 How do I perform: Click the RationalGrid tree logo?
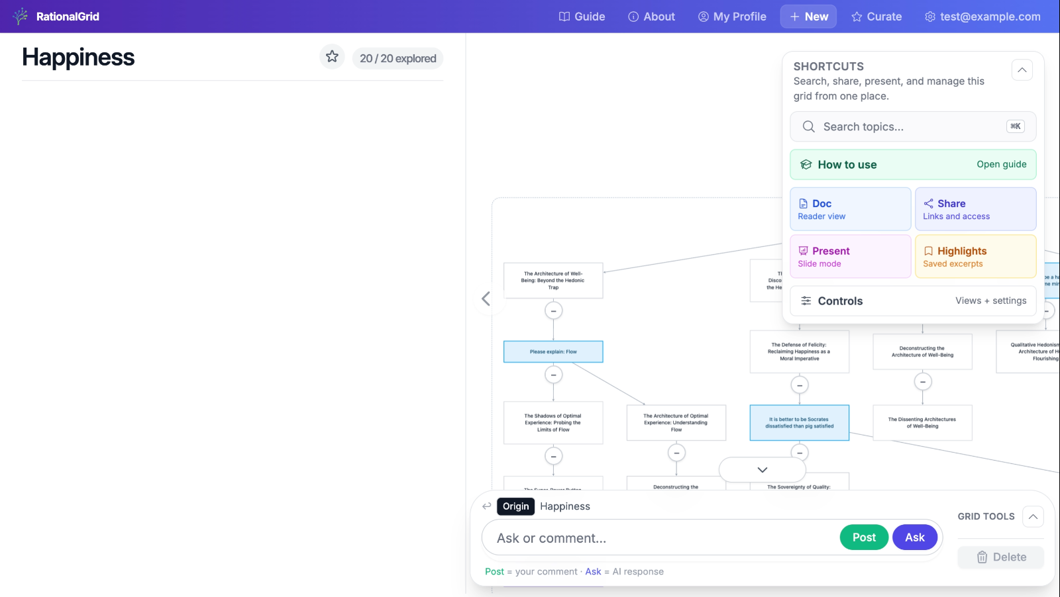pos(21,17)
